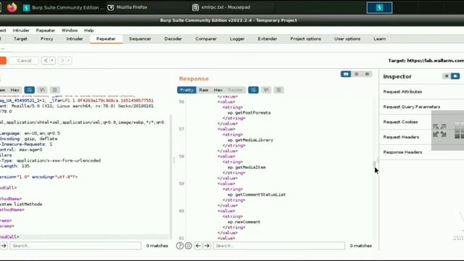
Task: Select Raw view in the response panel
Action: pos(204,90)
